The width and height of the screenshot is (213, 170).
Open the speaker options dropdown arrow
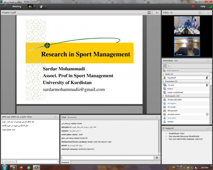[34, 6]
